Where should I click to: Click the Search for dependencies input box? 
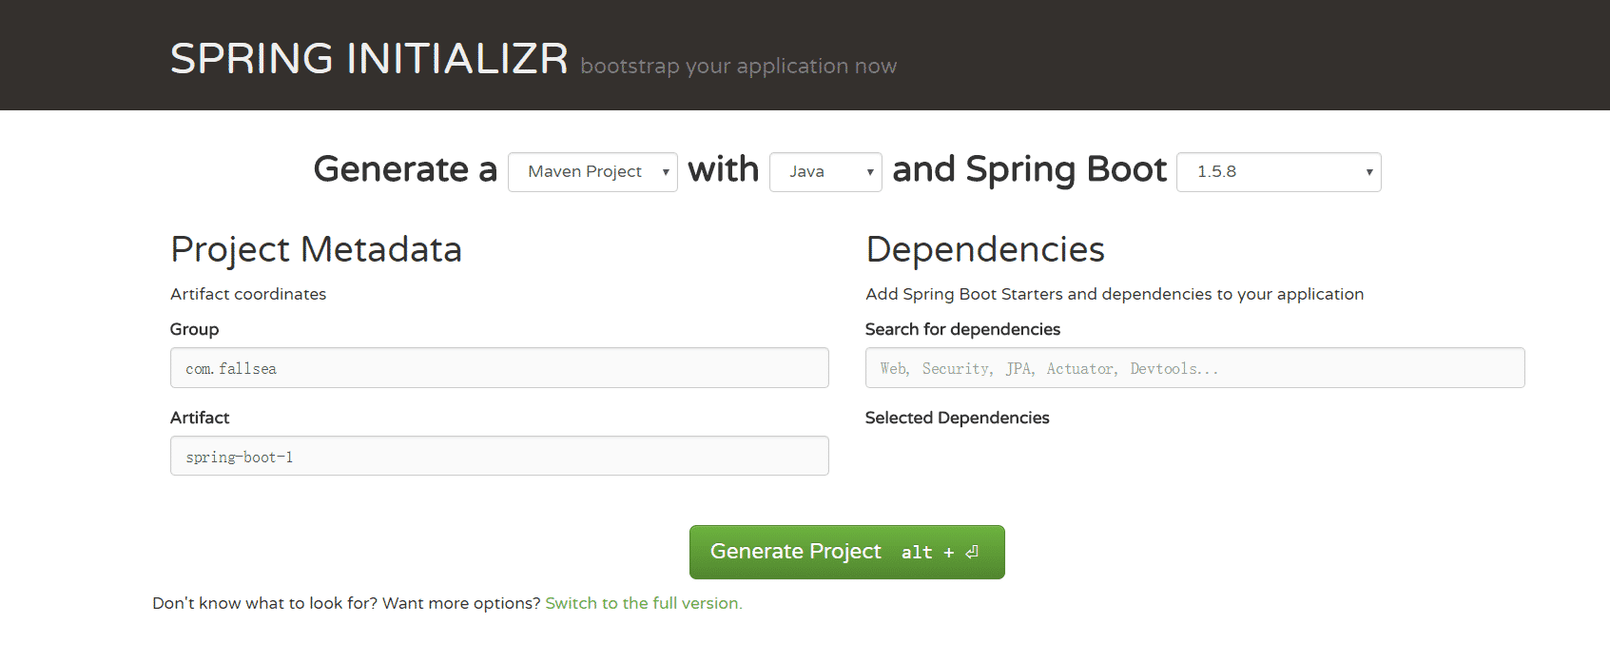[1194, 368]
